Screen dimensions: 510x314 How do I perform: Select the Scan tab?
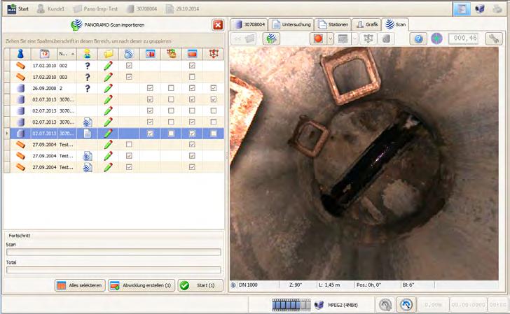coord(395,24)
